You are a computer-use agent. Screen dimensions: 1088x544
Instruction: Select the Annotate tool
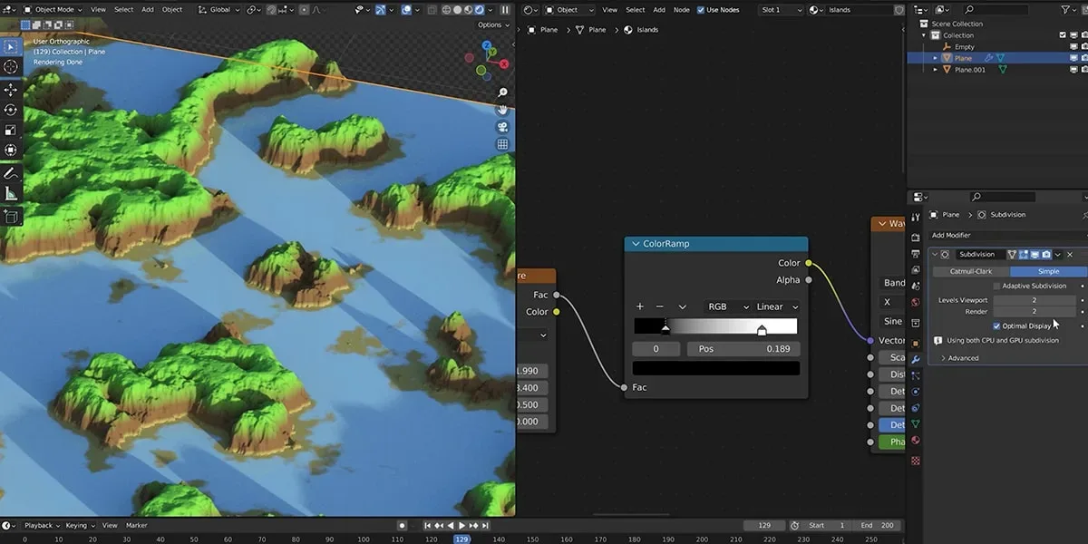click(x=11, y=172)
